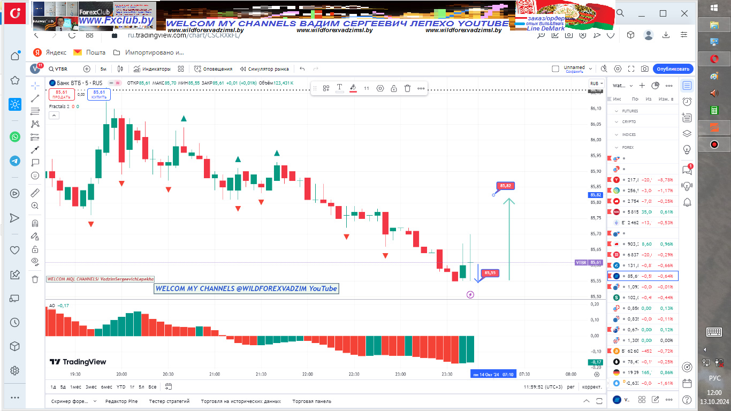Open the font size 11 selector

pyautogui.click(x=367, y=88)
